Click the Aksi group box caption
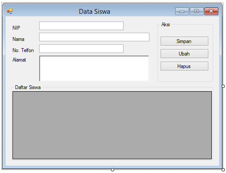 [x=166, y=25]
